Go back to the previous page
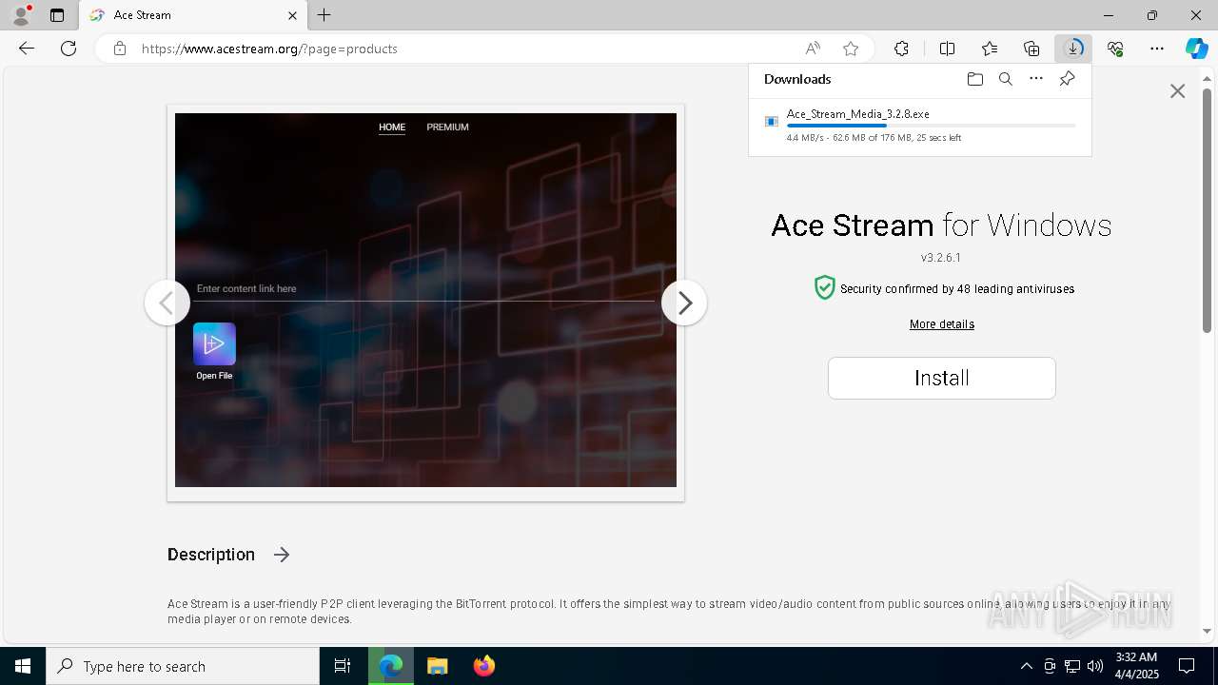1218x685 pixels. click(27, 49)
